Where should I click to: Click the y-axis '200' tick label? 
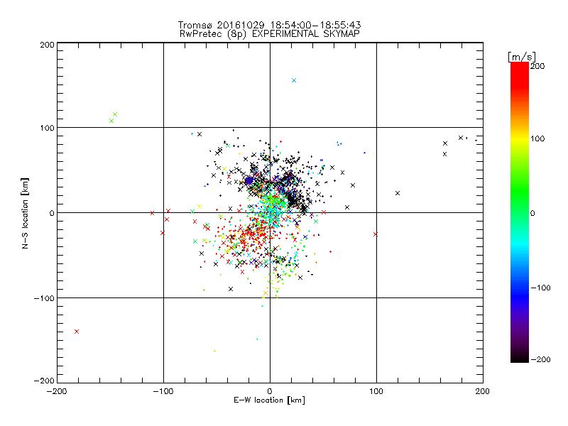point(47,45)
